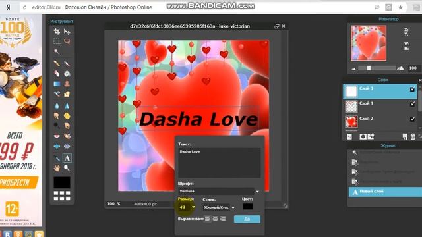
Task: Zoom in with large mountain icon
Action: 400,68
